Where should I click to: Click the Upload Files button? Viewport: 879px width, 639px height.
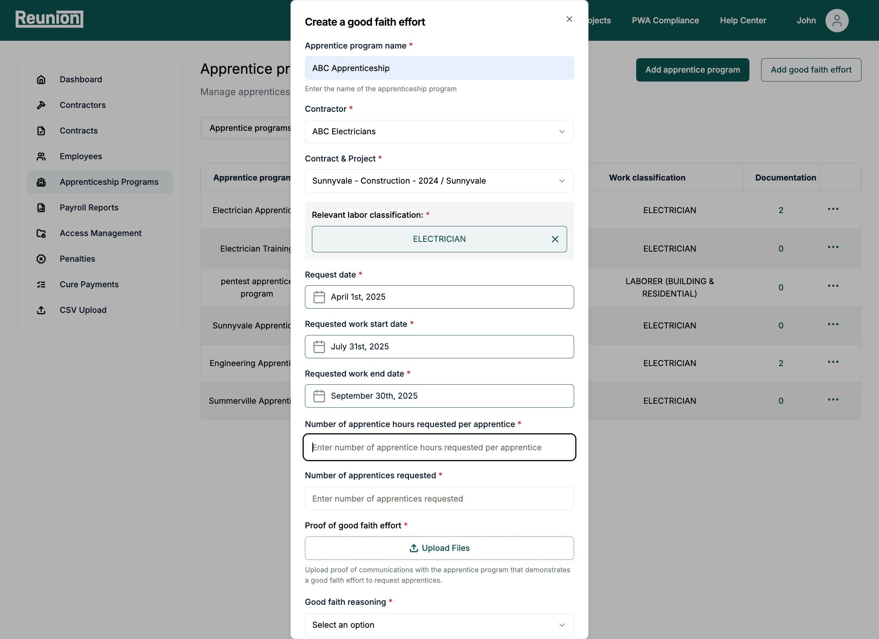pos(439,548)
